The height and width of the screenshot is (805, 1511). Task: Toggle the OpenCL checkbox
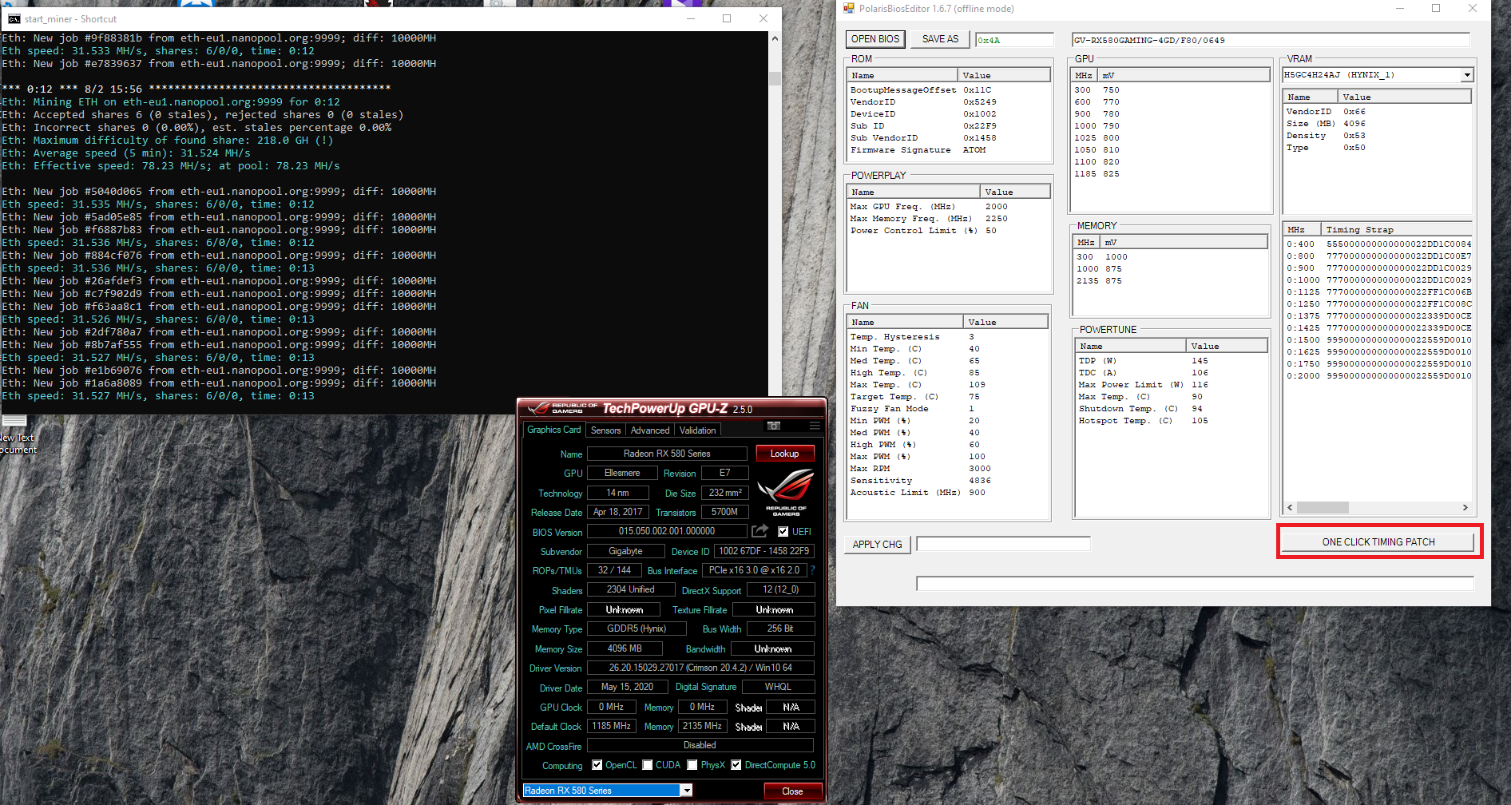pos(597,765)
